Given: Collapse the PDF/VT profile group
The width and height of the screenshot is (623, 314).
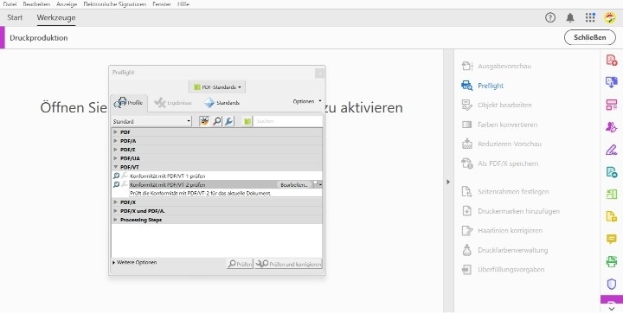Looking at the screenshot, I should point(116,167).
